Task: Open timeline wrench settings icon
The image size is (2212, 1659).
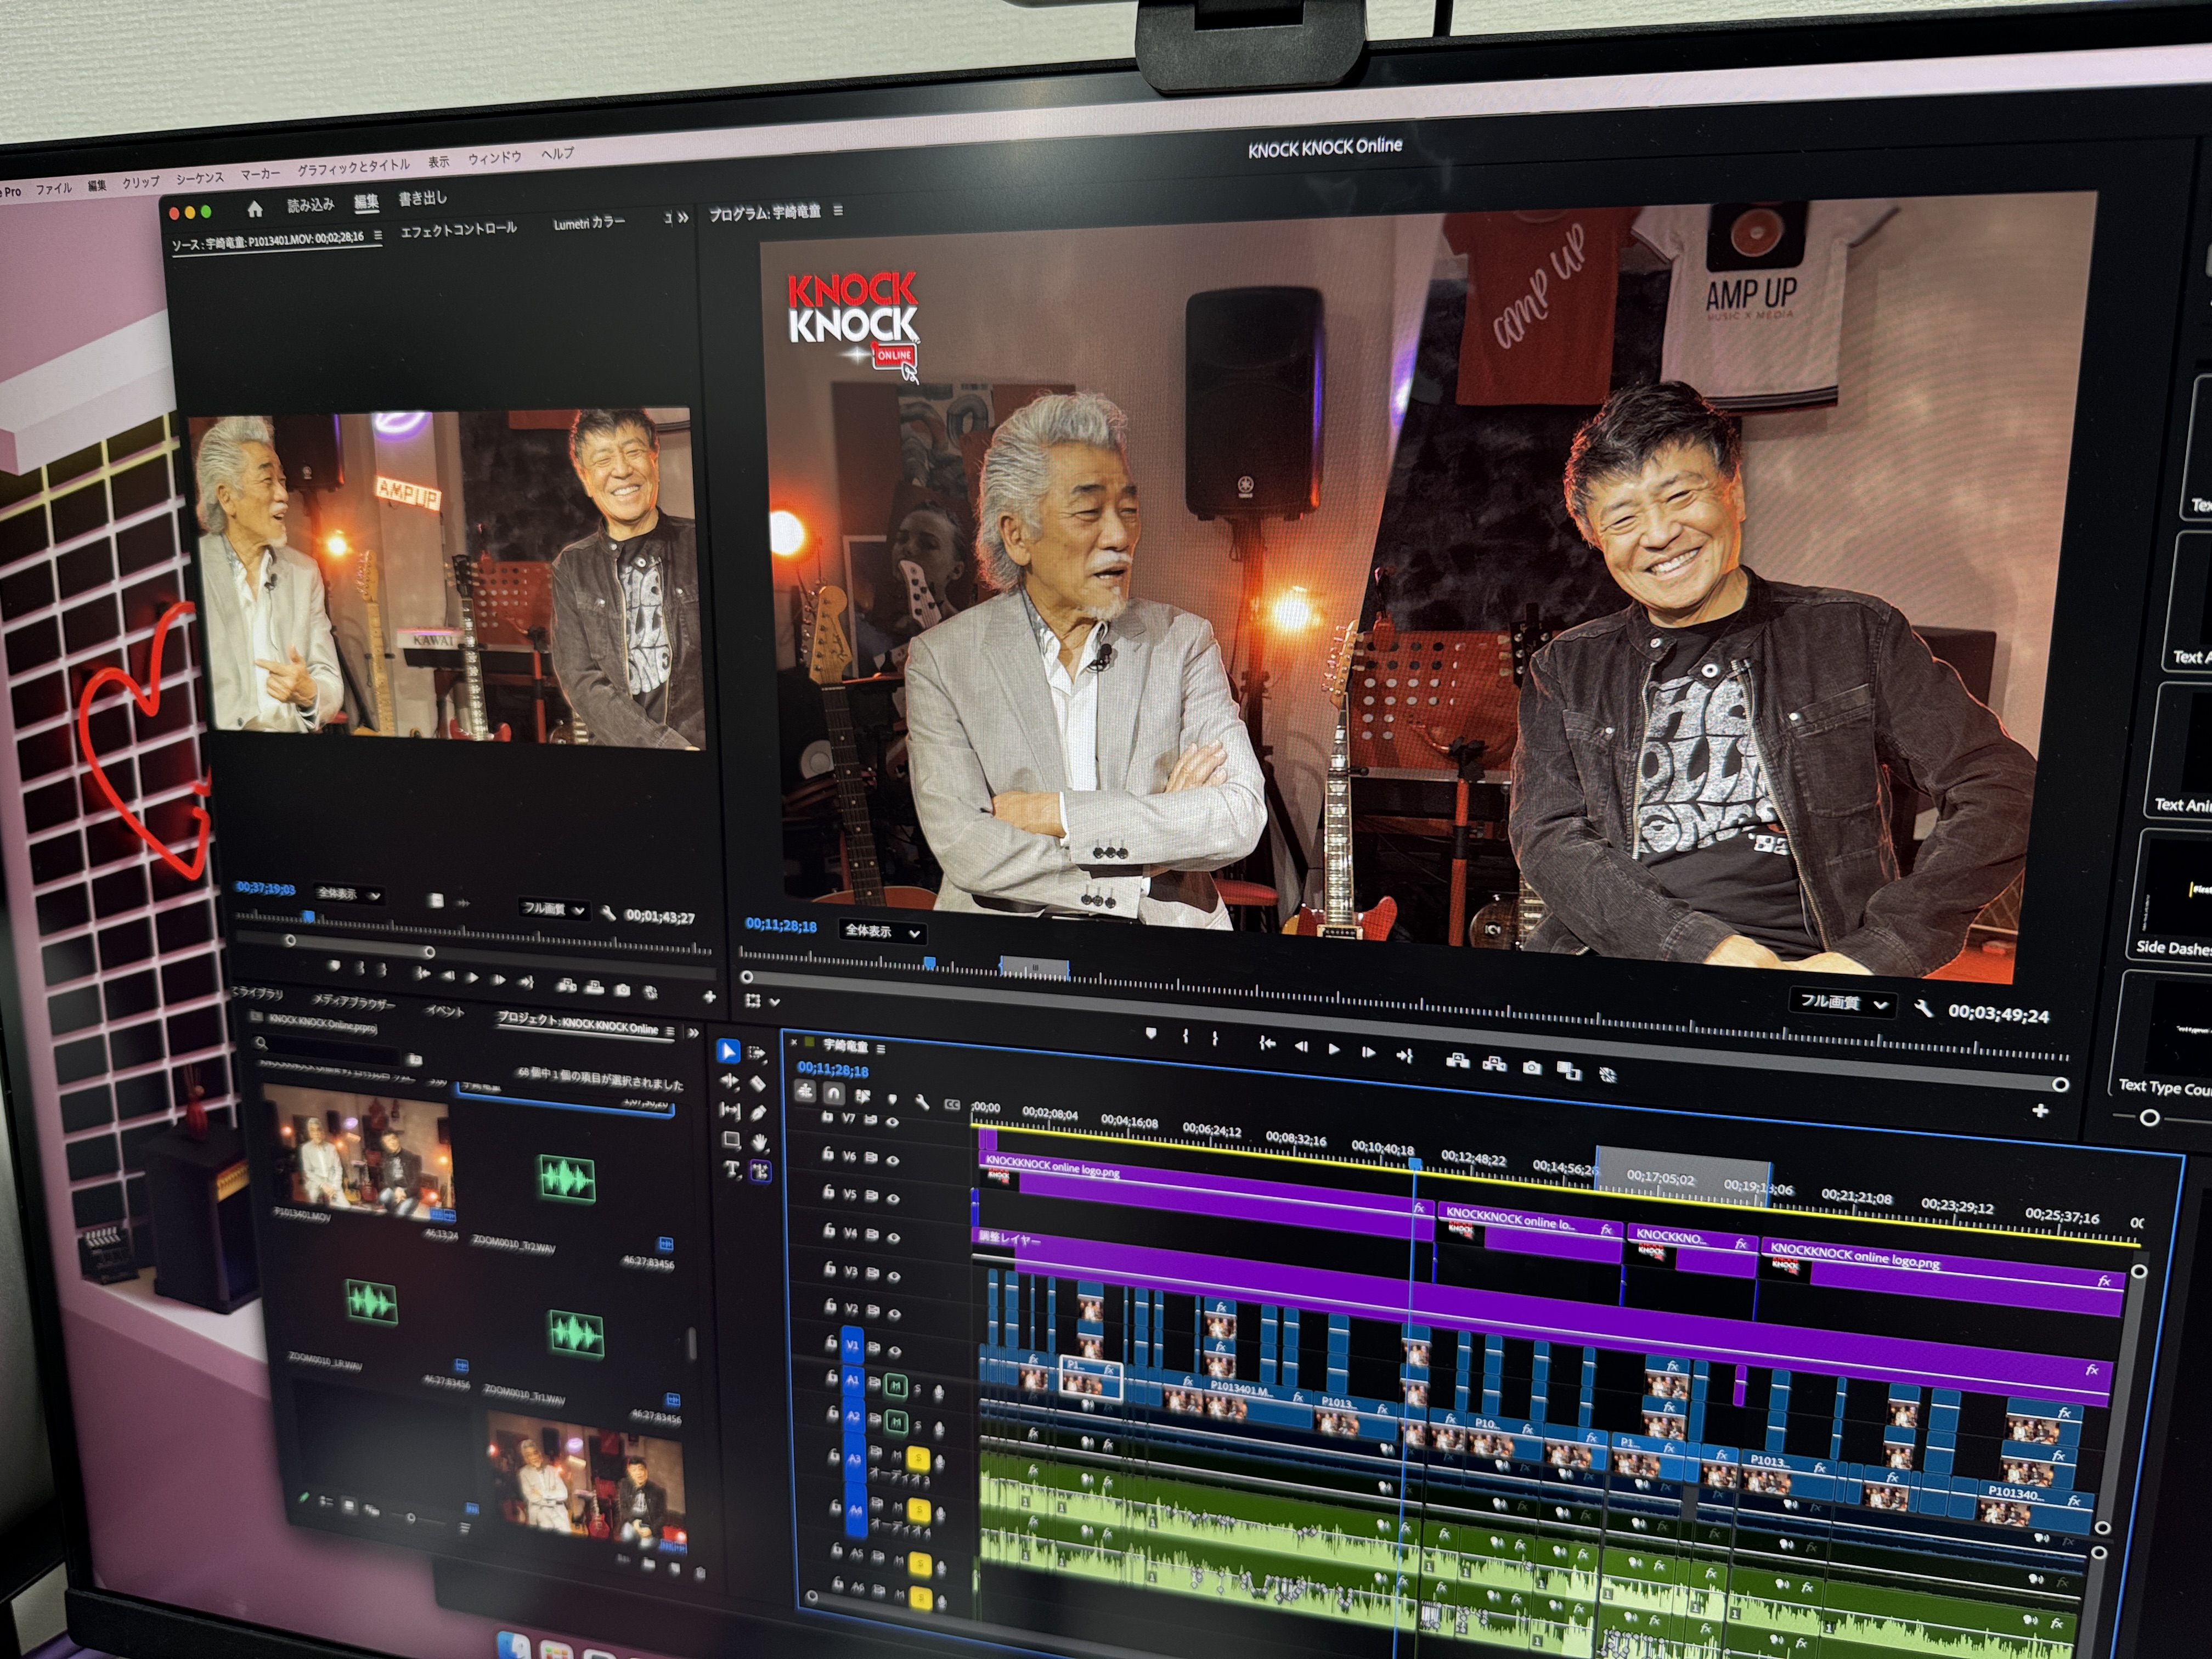Action: tap(921, 1102)
